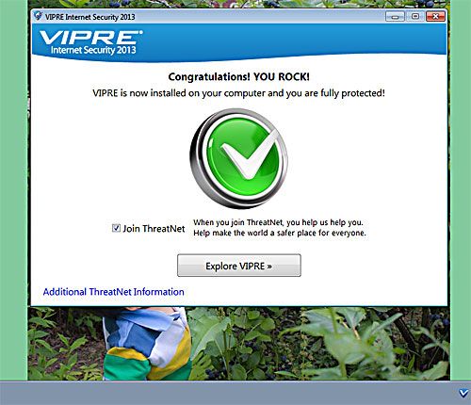The image size is (471, 405).
Task: Click the 'Congratulations! YOU ROCK!' heading
Action: point(239,76)
